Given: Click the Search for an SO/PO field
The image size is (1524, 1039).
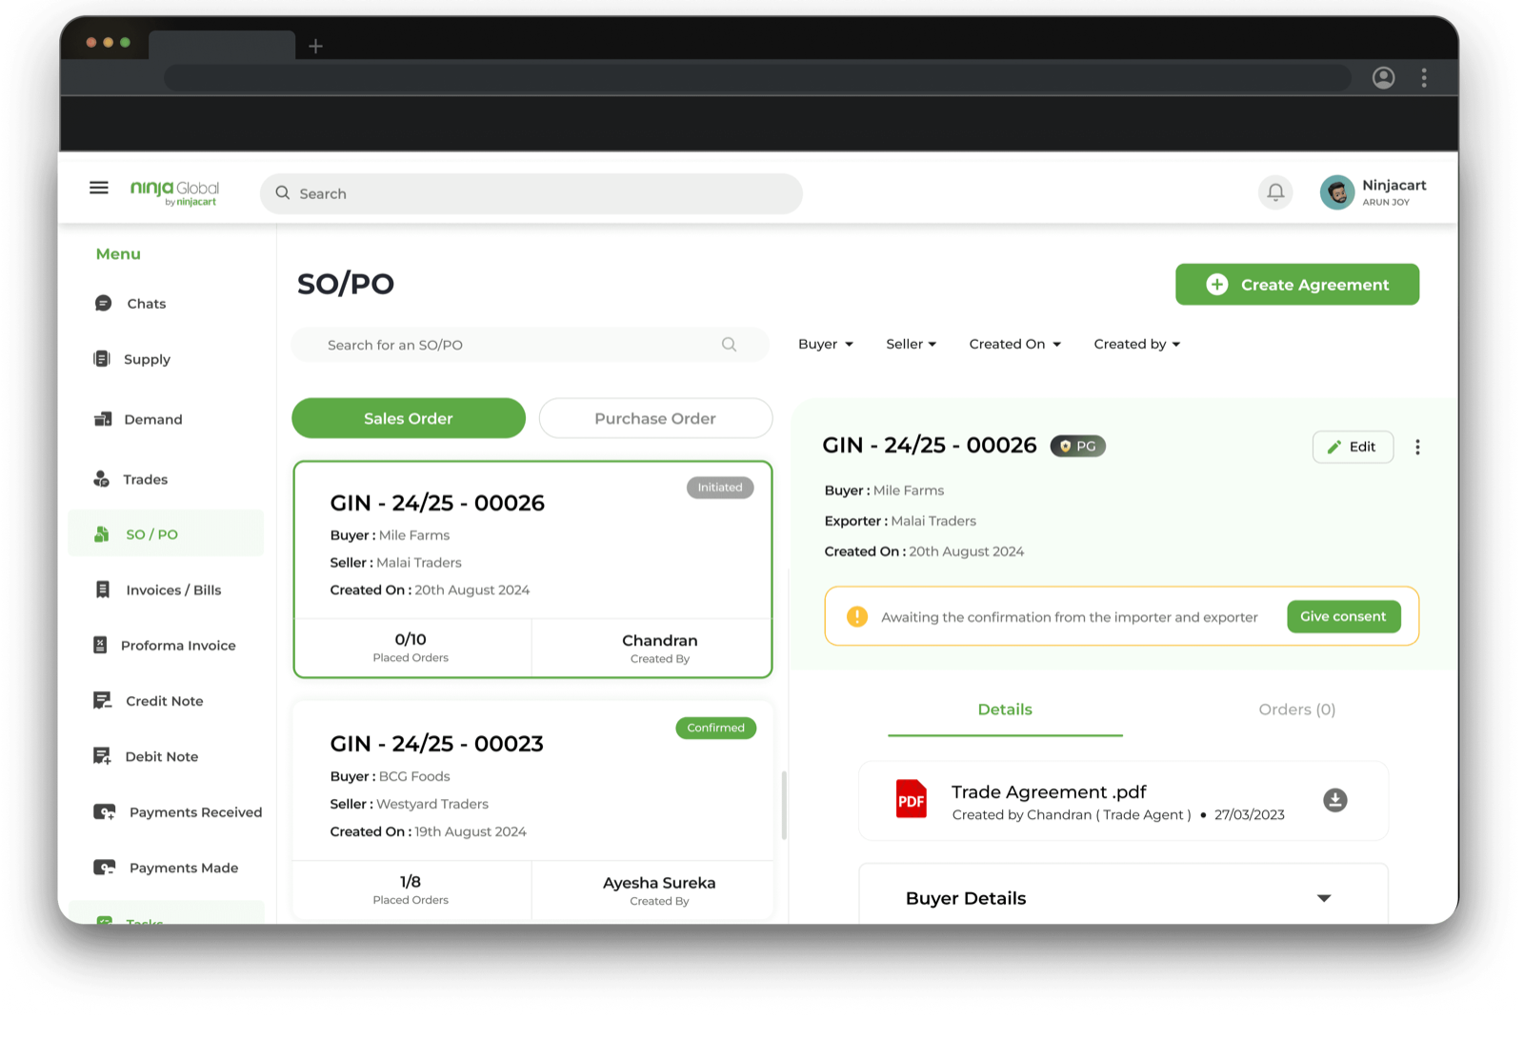Looking at the screenshot, I should coord(530,345).
